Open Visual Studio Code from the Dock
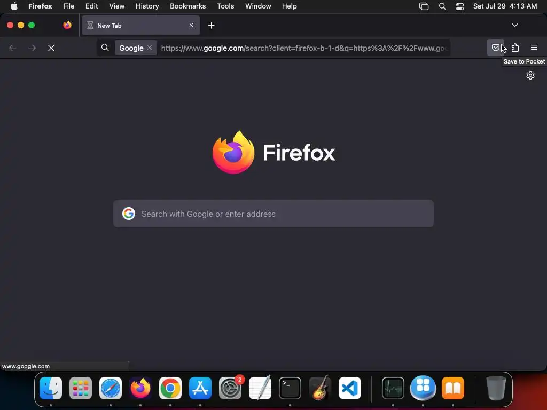 pyautogui.click(x=349, y=388)
